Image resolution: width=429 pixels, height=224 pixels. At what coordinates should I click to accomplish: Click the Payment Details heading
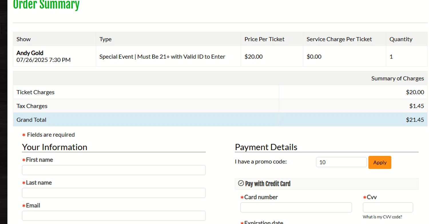pyautogui.click(x=266, y=147)
